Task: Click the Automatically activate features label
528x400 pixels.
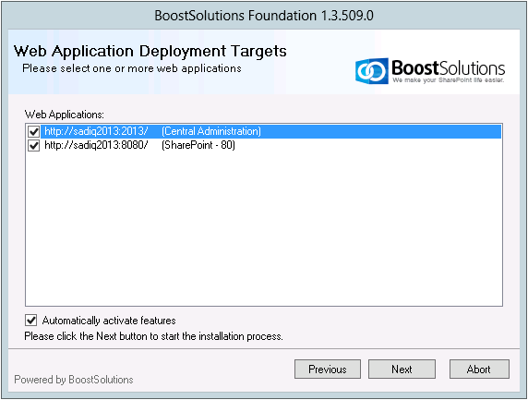Action: [109, 321]
